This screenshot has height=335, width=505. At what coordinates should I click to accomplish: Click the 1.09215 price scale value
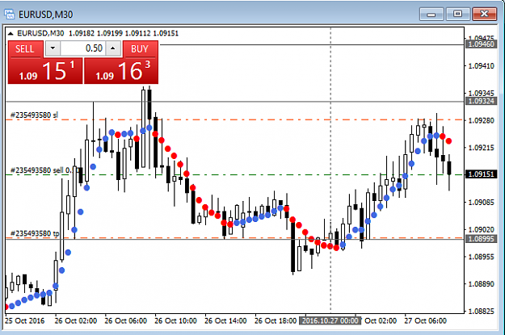[482, 148]
